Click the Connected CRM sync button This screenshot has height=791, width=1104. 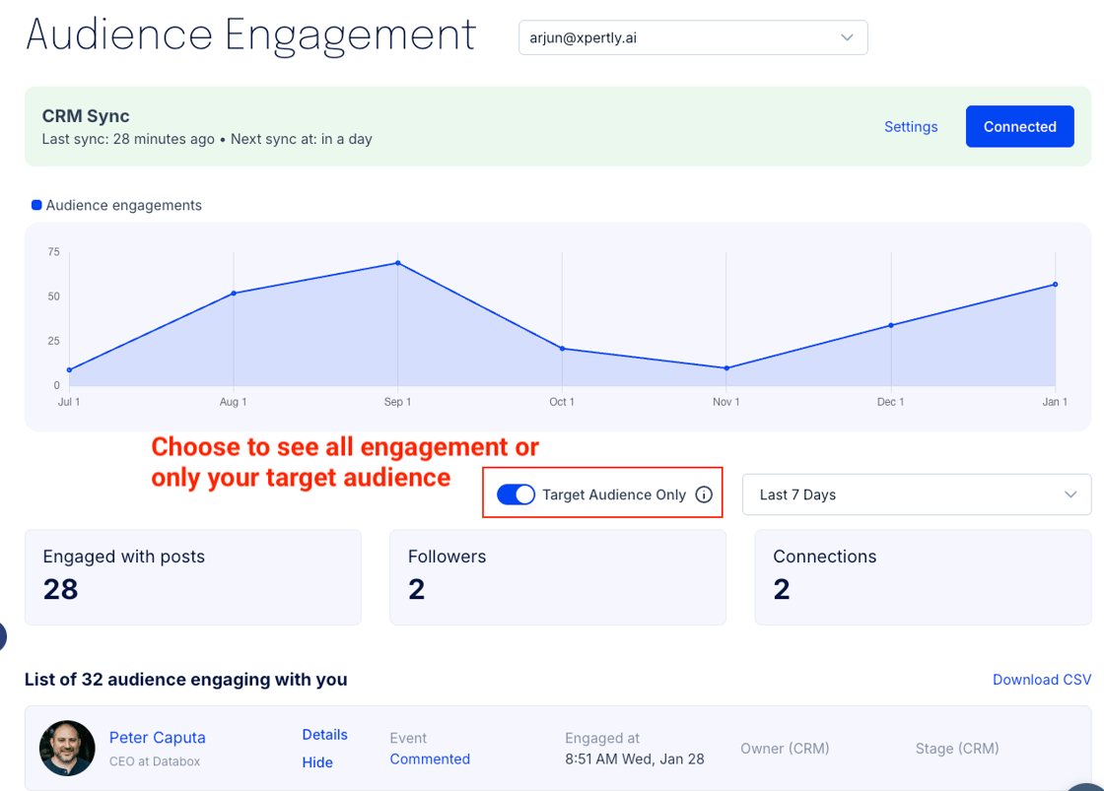click(x=1019, y=126)
